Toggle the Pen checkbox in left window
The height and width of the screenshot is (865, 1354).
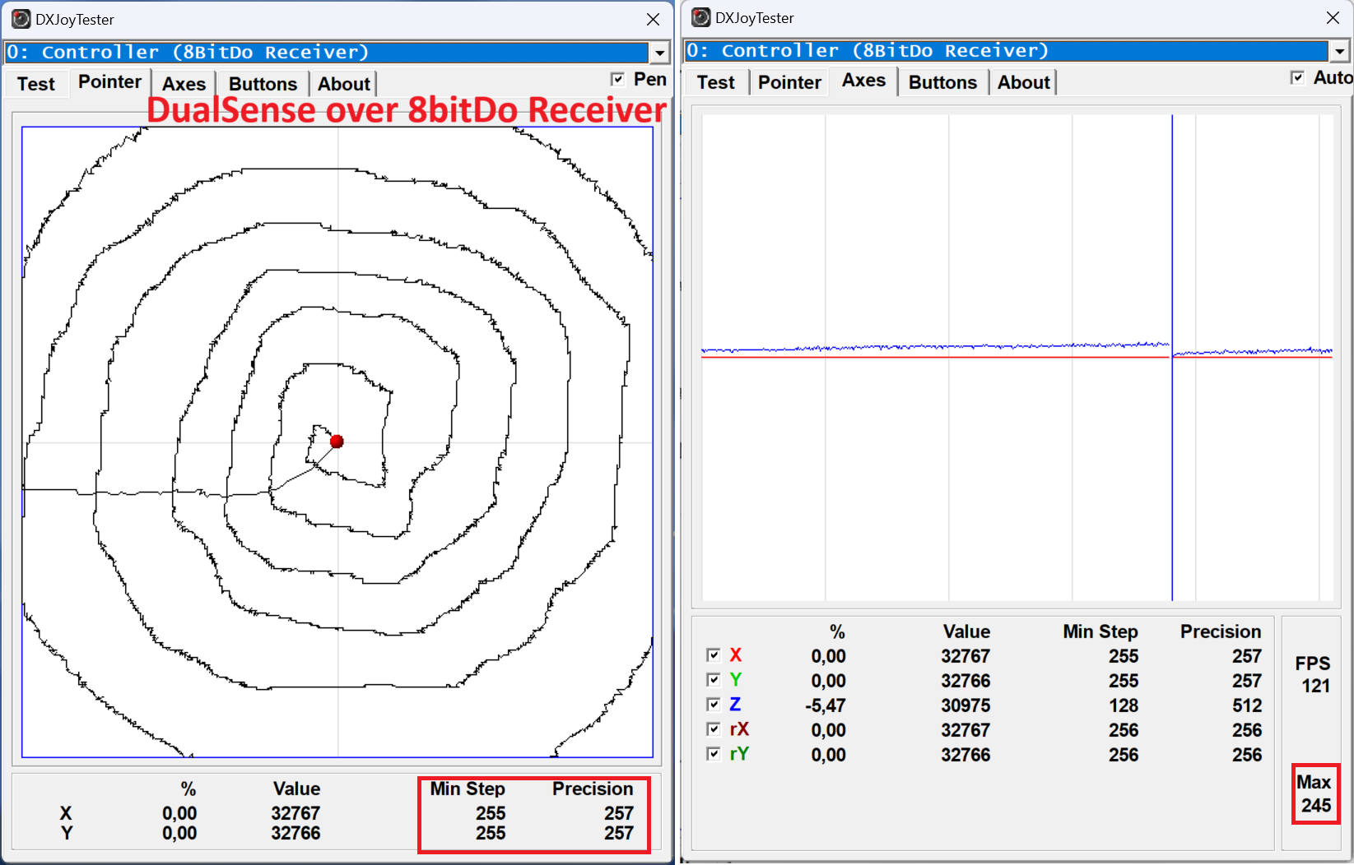tap(618, 79)
